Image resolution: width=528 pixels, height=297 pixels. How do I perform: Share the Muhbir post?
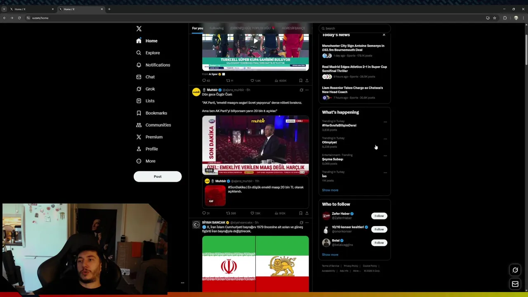click(306, 213)
